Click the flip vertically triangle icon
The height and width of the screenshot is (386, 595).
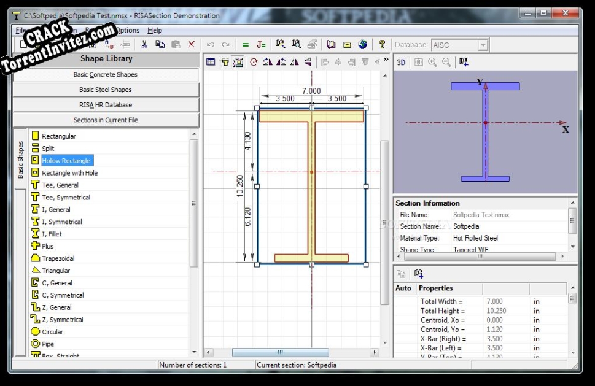pyautogui.click(x=308, y=62)
